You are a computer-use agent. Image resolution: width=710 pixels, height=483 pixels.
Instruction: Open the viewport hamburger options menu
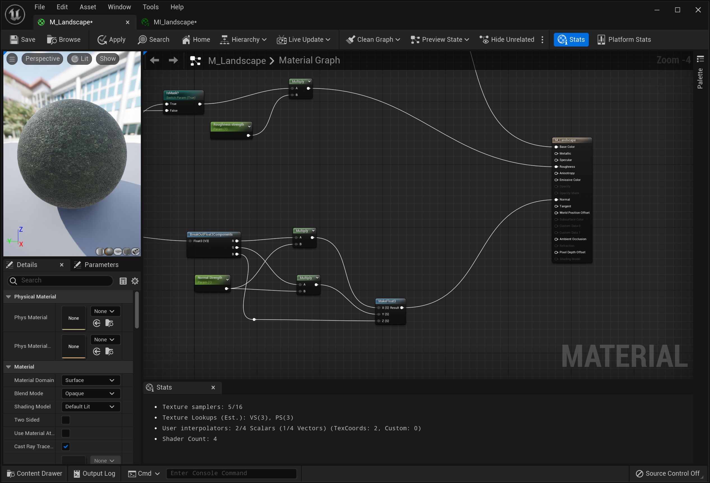click(12, 59)
